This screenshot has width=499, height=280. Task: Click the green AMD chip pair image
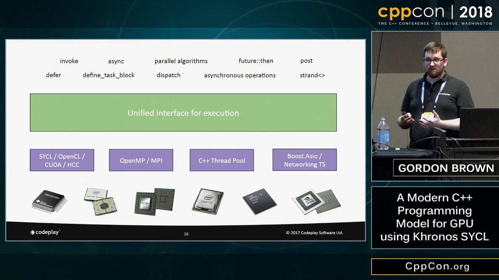click(x=155, y=201)
